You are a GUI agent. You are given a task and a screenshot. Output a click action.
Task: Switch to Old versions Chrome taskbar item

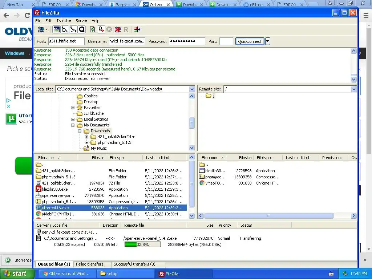tap(68, 274)
